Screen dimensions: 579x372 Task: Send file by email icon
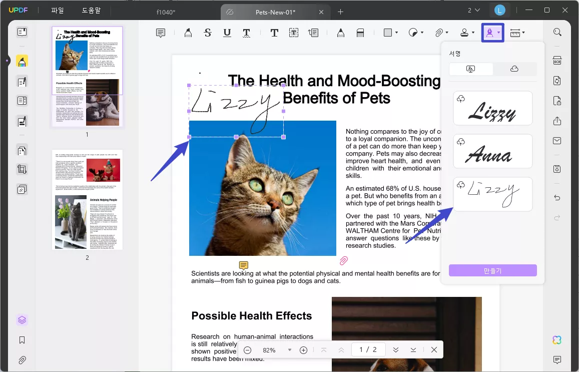(557, 141)
